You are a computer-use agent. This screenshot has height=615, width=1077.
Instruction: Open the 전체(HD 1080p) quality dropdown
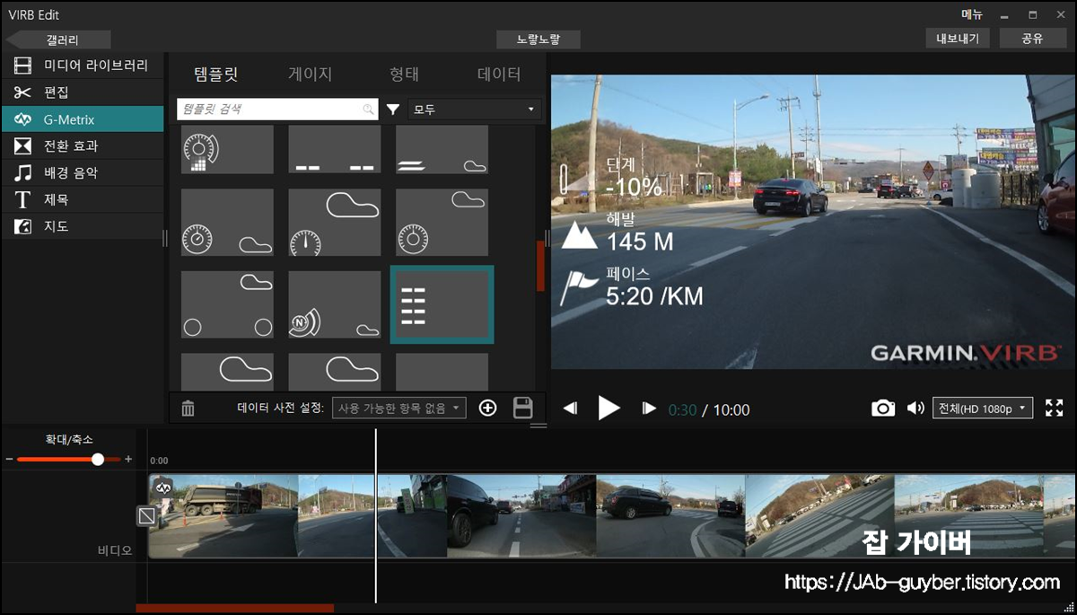tap(983, 409)
